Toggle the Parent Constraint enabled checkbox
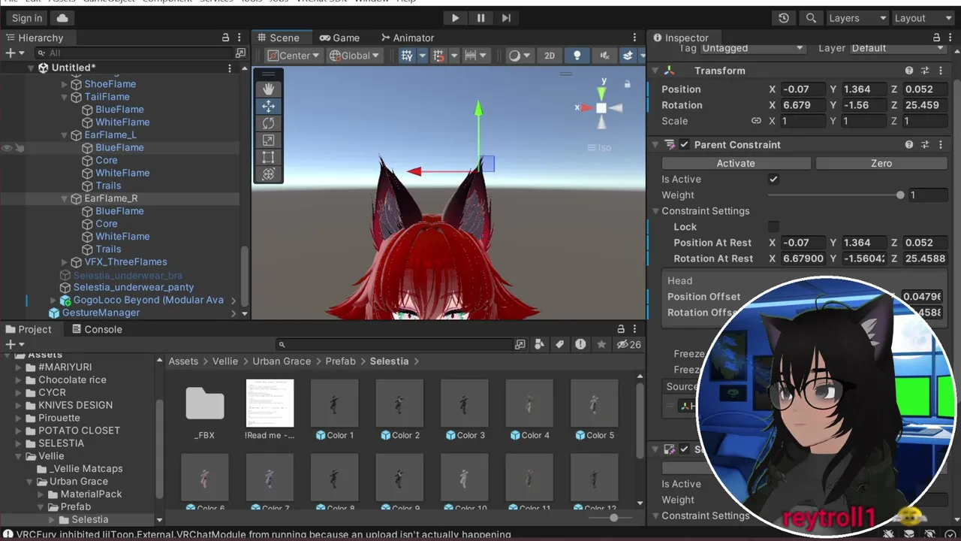961x541 pixels. 684,145
